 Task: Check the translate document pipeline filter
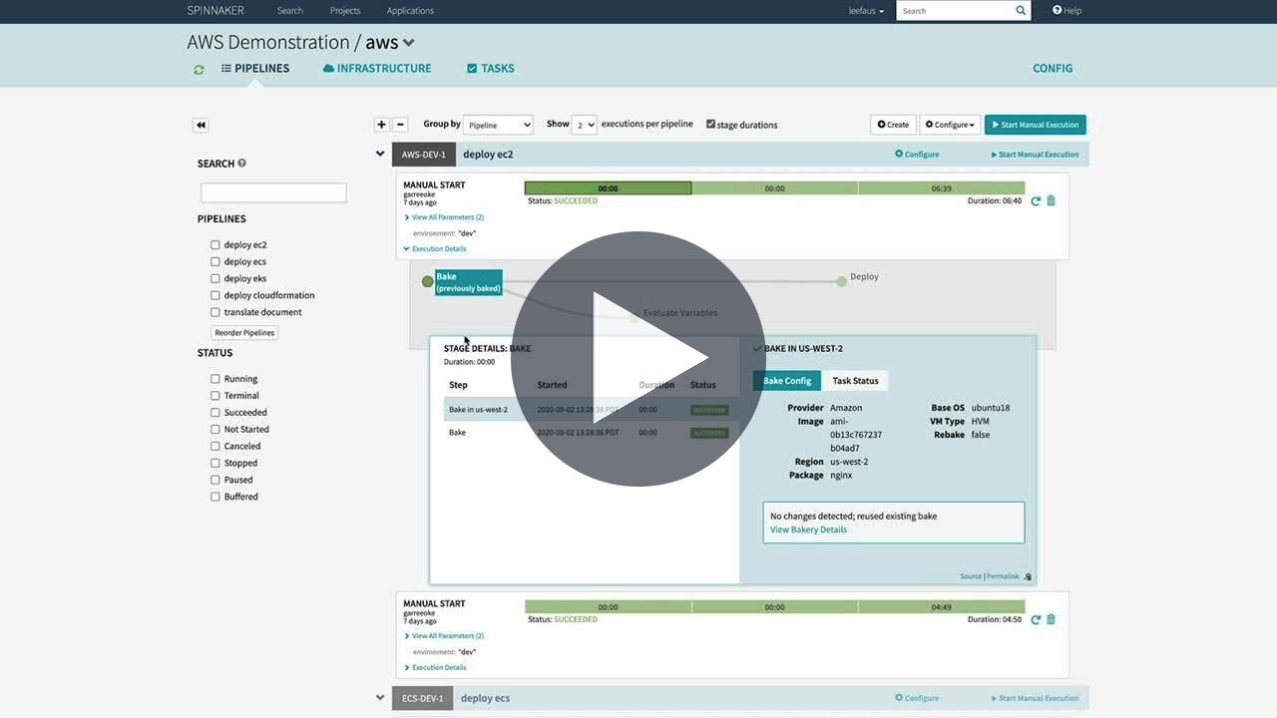(214, 313)
